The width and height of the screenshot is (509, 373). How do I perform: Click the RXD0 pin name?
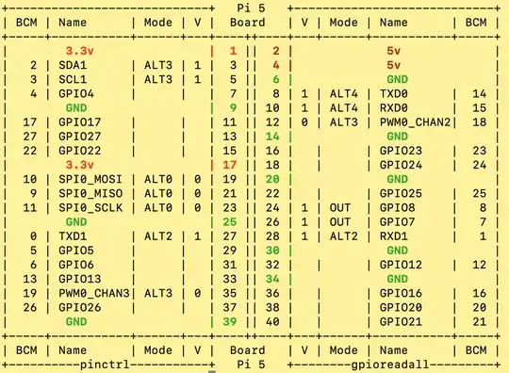click(x=394, y=108)
